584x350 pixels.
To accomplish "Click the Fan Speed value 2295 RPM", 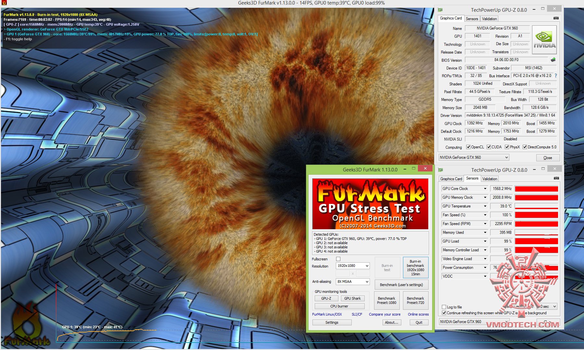I will coord(502,224).
